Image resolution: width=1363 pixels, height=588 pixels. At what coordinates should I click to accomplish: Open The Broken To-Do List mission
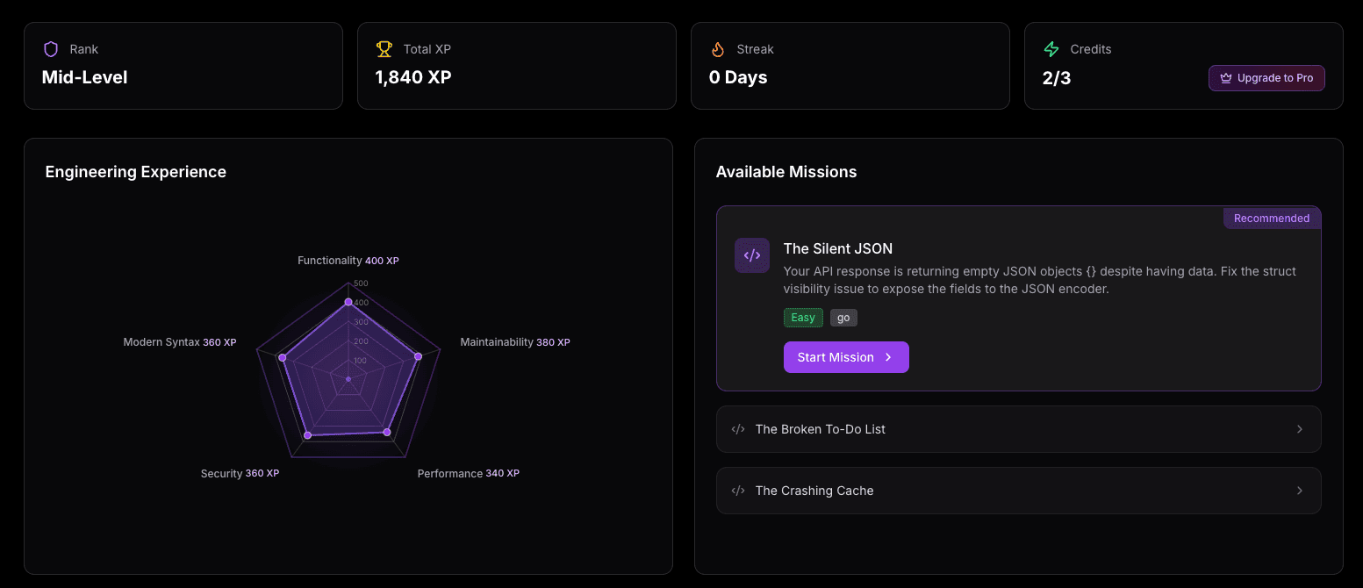[x=820, y=429]
